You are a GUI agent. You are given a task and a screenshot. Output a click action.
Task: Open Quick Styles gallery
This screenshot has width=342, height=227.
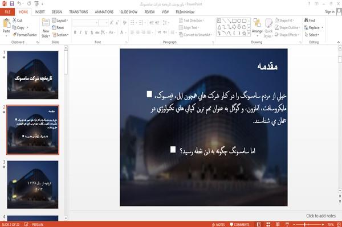coord(268,28)
